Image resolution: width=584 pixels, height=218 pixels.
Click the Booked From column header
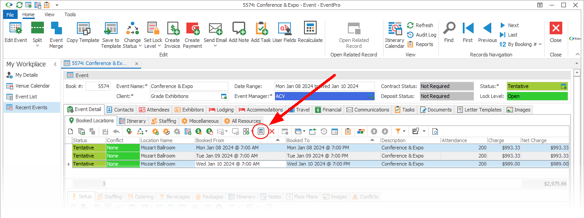click(x=240, y=140)
